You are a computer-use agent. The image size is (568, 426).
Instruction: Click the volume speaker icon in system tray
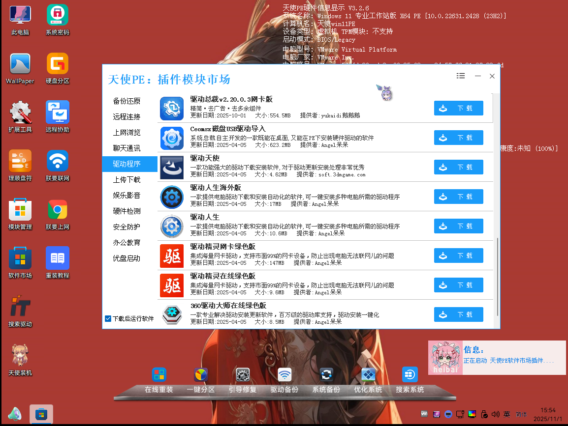coord(495,414)
